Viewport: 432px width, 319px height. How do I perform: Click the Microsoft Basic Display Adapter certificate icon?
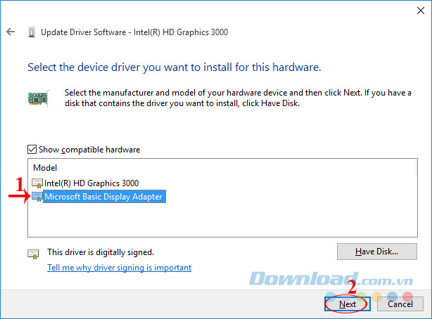tap(37, 197)
